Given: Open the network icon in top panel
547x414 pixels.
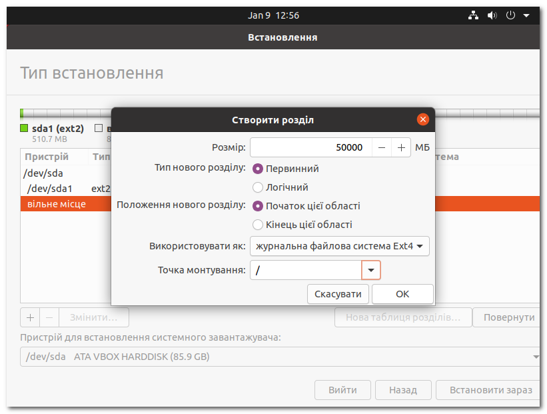Looking at the screenshot, I should [473, 15].
